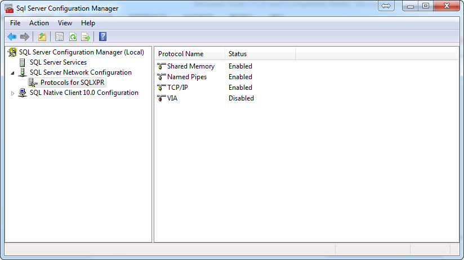Select SQL Server Network Configuration label

click(81, 72)
